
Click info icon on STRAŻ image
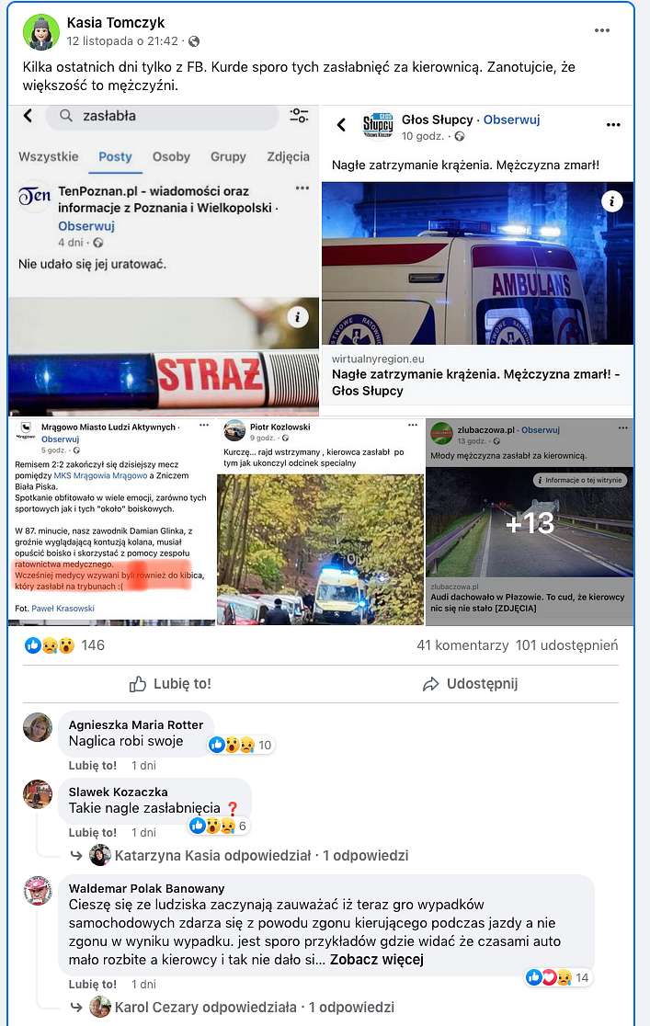point(298,317)
